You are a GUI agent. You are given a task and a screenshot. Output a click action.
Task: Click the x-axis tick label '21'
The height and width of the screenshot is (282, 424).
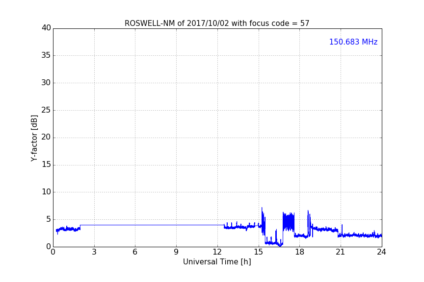(x=341, y=252)
